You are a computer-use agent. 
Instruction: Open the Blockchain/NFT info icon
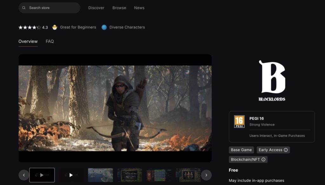pyautogui.click(x=263, y=160)
